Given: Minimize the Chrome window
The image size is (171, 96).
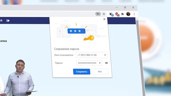Looking at the screenshot, I should pos(117,7).
